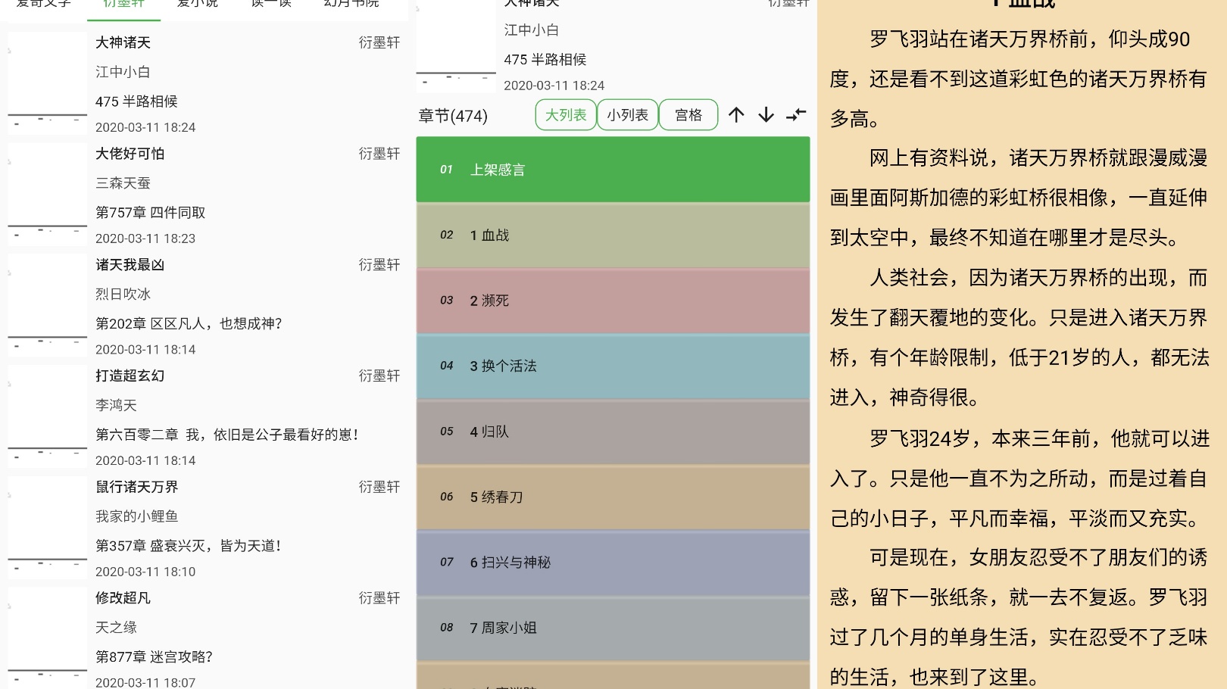Select book title 打造超玄幻

pyautogui.click(x=130, y=376)
